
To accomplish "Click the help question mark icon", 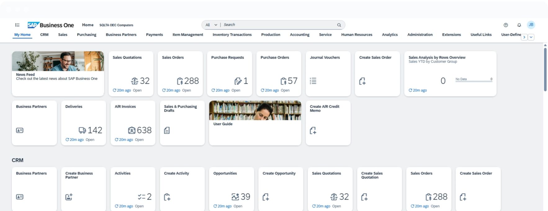I will [x=505, y=25].
